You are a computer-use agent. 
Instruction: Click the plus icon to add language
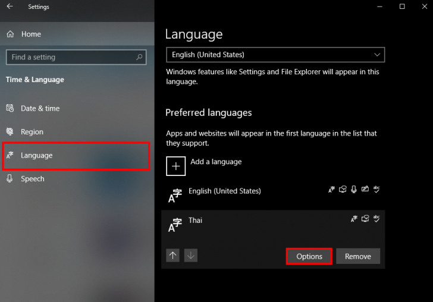click(175, 166)
